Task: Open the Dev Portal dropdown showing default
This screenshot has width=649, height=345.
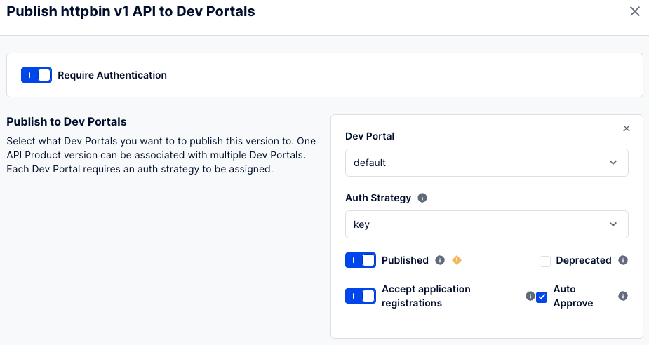Action: tap(486, 163)
